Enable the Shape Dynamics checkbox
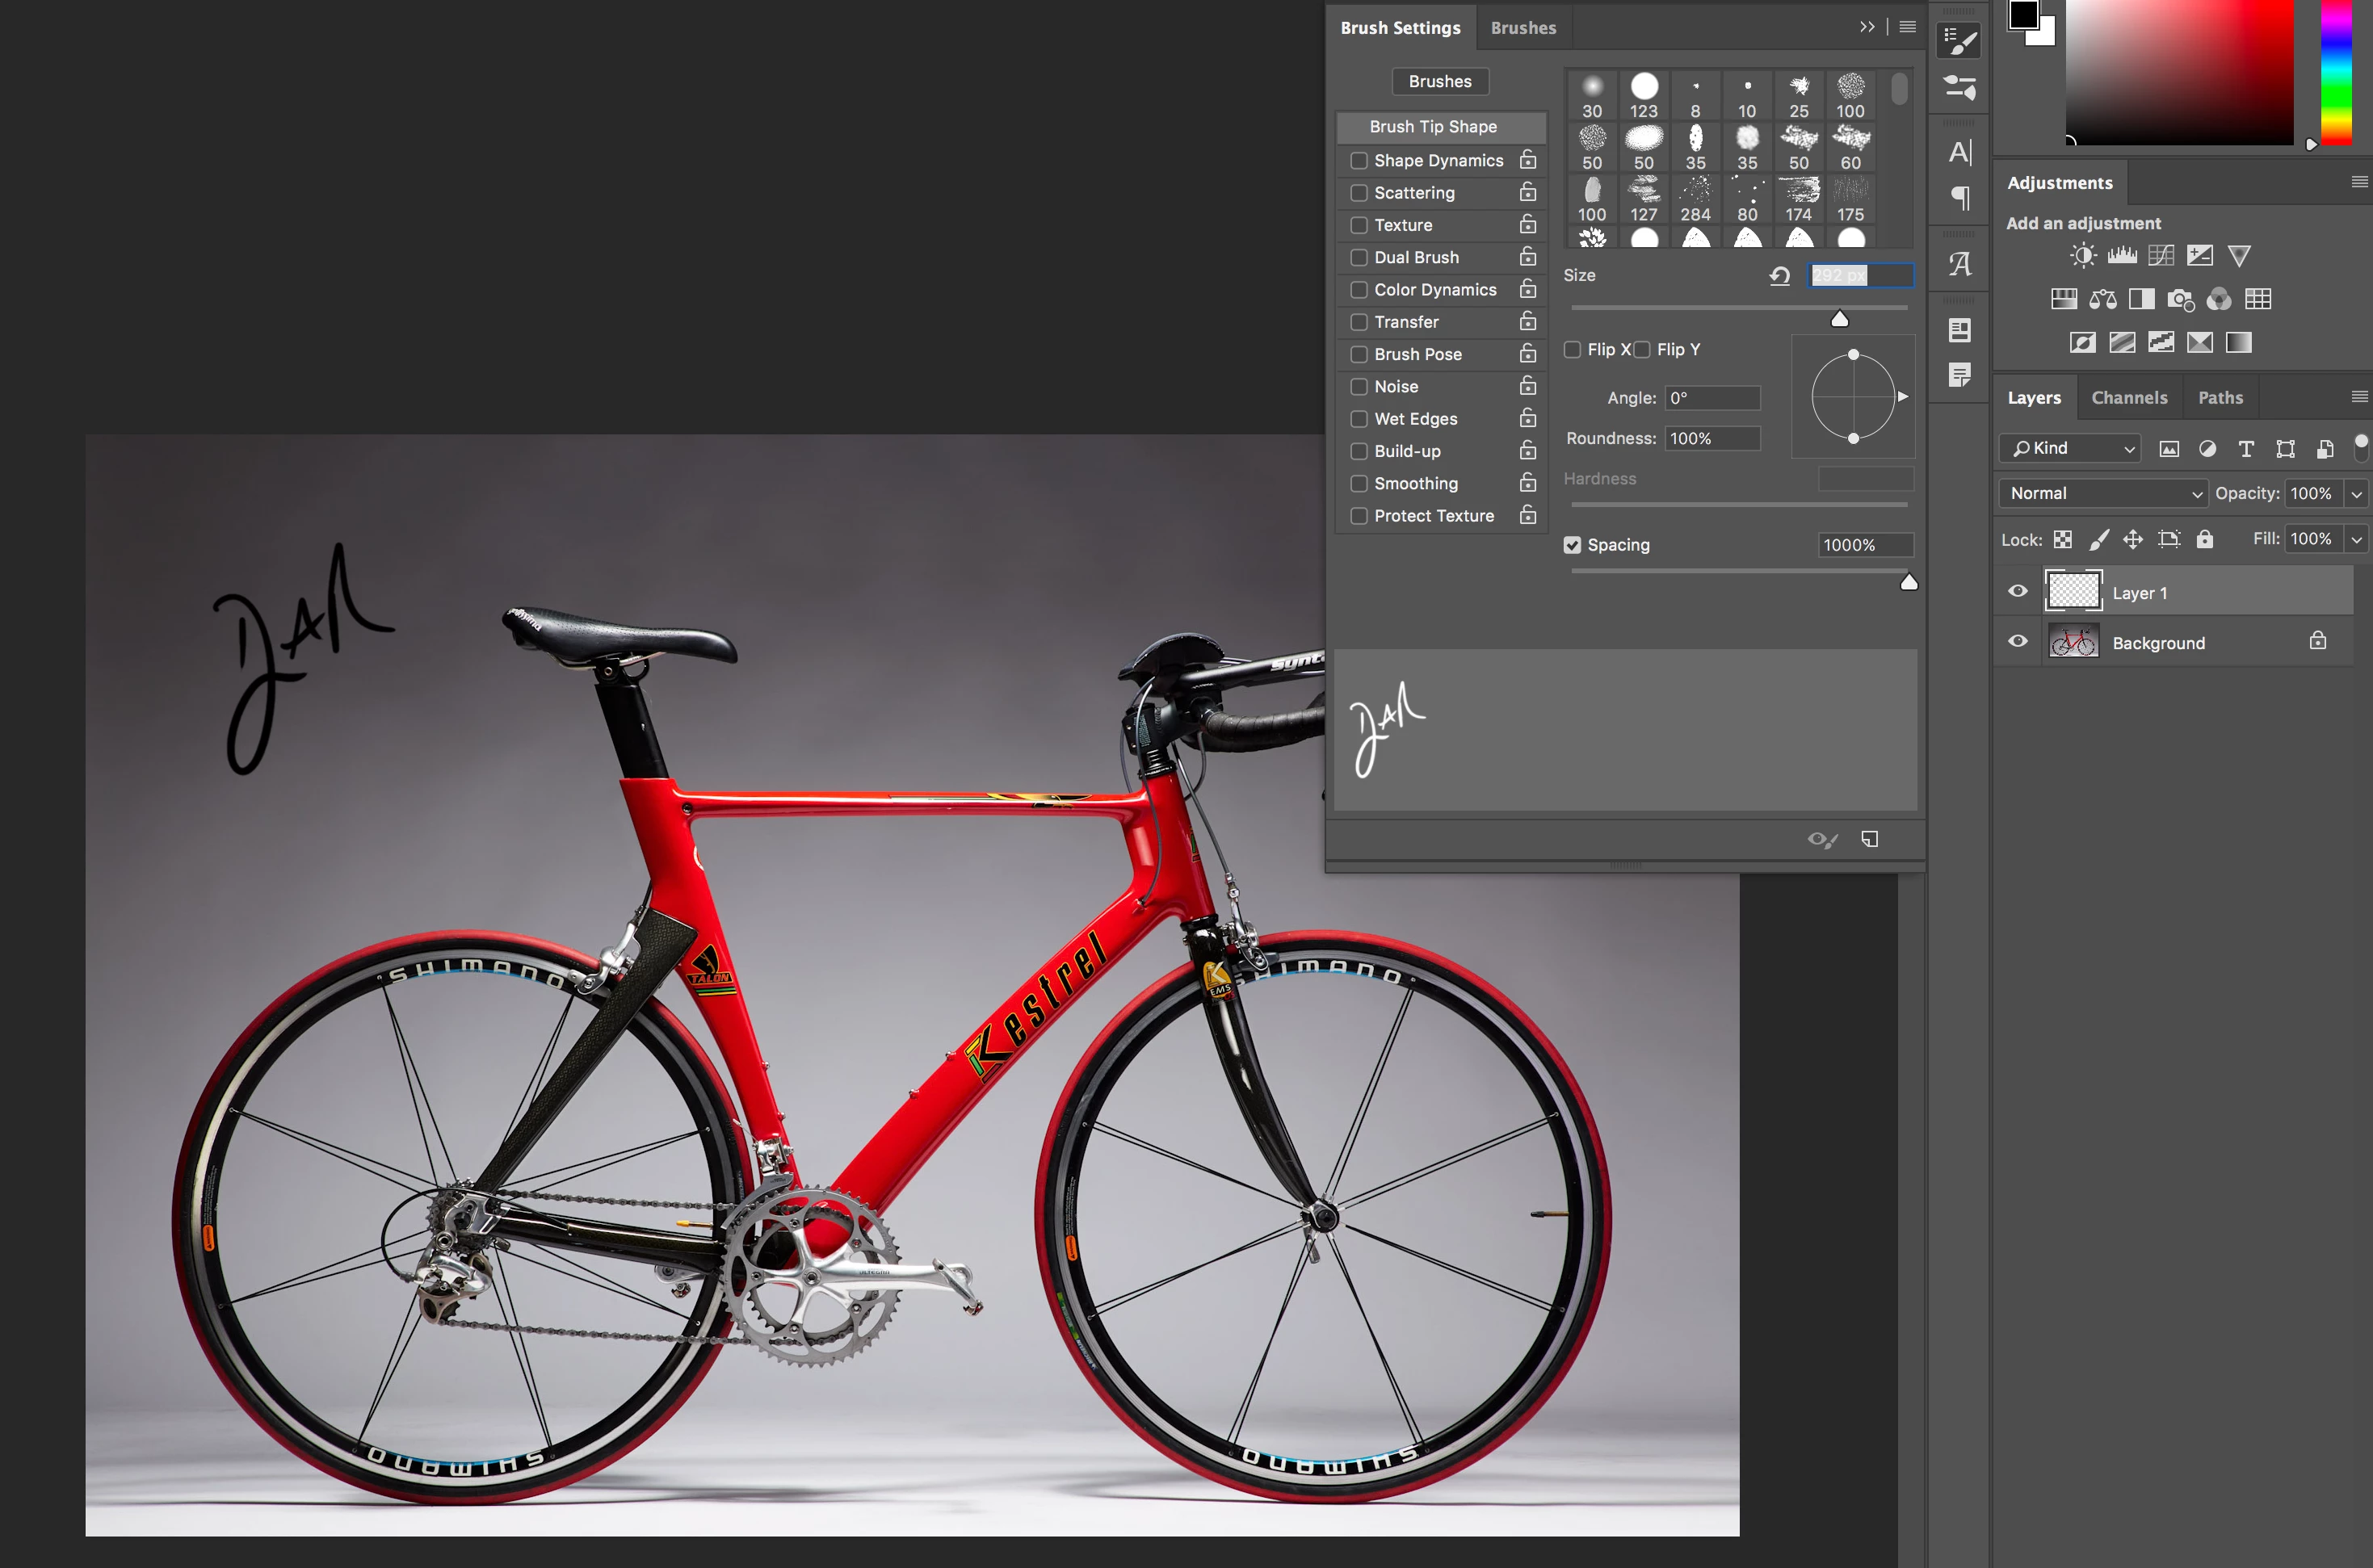2373x1568 pixels. (1359, 161)
